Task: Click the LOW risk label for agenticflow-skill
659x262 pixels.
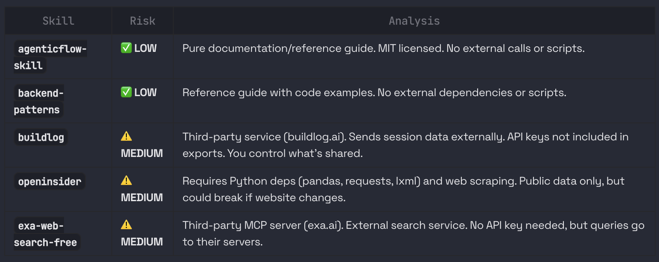Action: pos(146,48)
